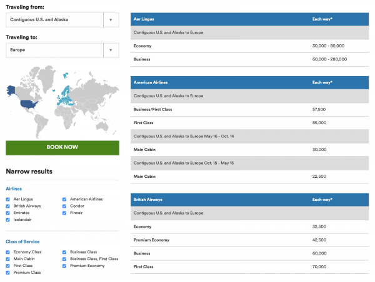Toggle the British Airways checkbox
The image size is (375, 282).
(x=7, y=206)
